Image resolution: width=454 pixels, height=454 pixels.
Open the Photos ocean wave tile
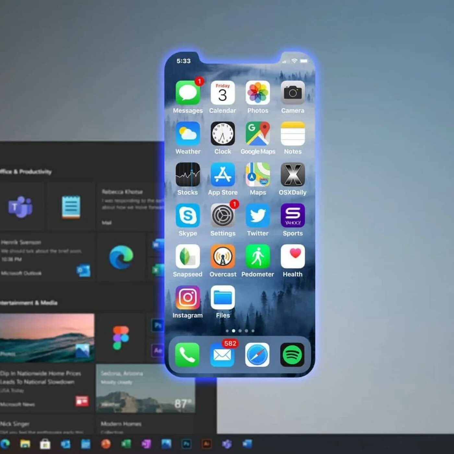coord(47,338)
